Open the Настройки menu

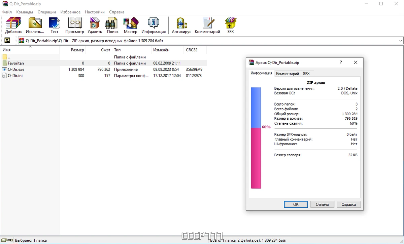(95, 12)
